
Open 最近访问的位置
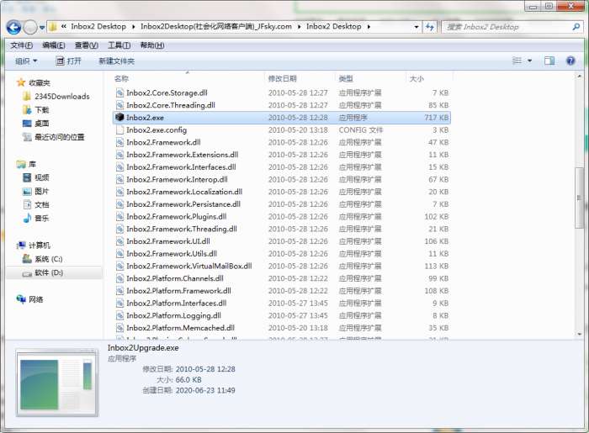coord(60,137)
